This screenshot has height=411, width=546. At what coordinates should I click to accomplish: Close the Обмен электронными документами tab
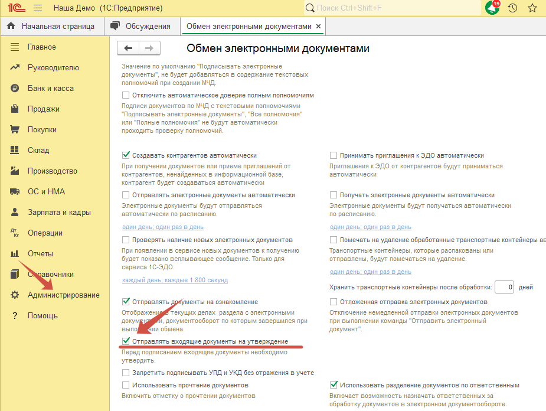coord(319,27)
